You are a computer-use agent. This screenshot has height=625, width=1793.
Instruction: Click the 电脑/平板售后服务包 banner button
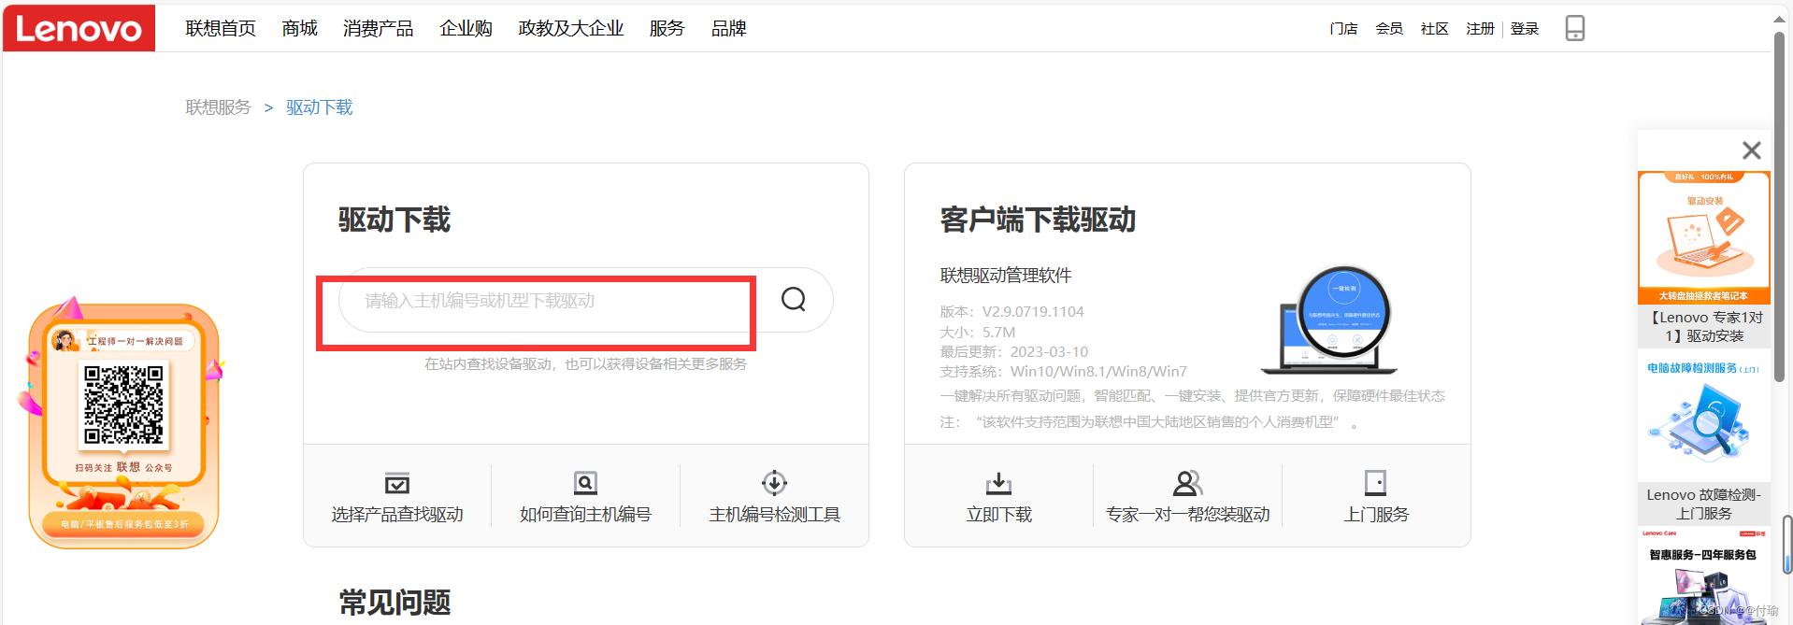[x=124, y=524]
